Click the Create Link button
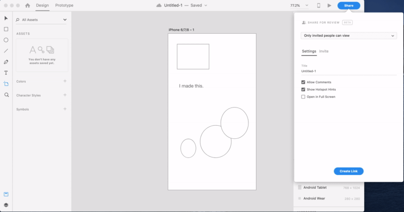This screenshot has height=212, width=404. [348, 171]
